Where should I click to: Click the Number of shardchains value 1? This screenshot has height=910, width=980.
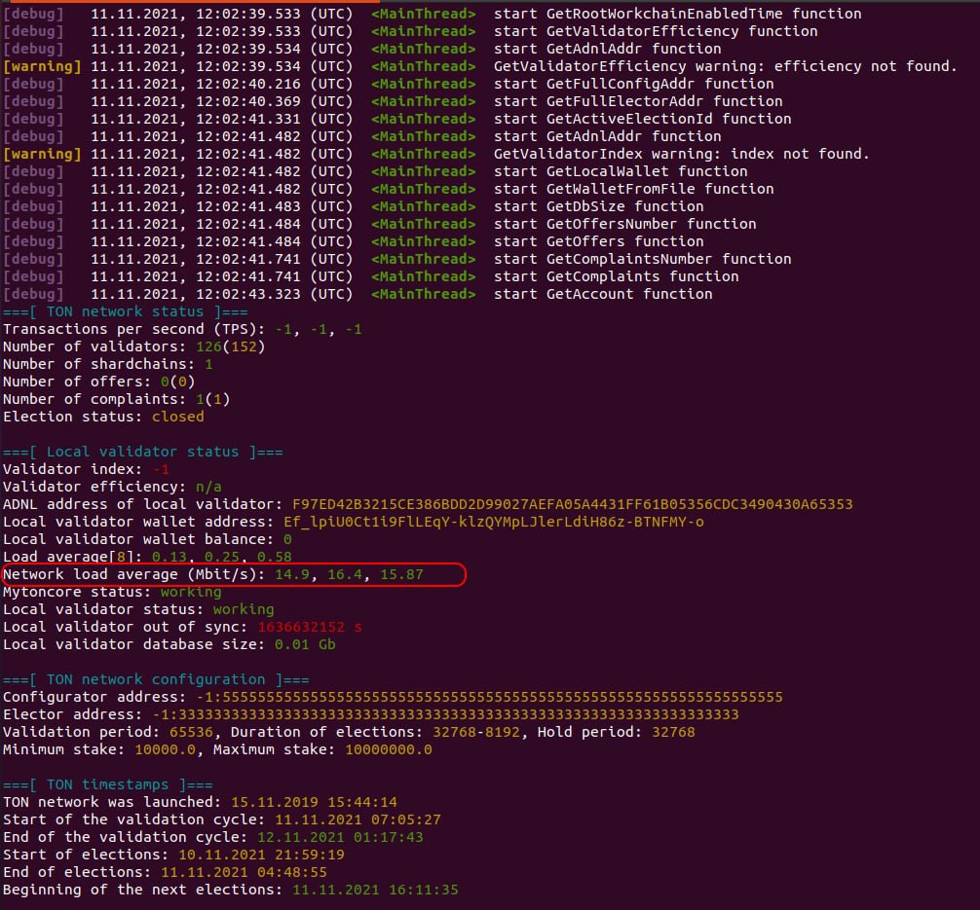point(208,364)
